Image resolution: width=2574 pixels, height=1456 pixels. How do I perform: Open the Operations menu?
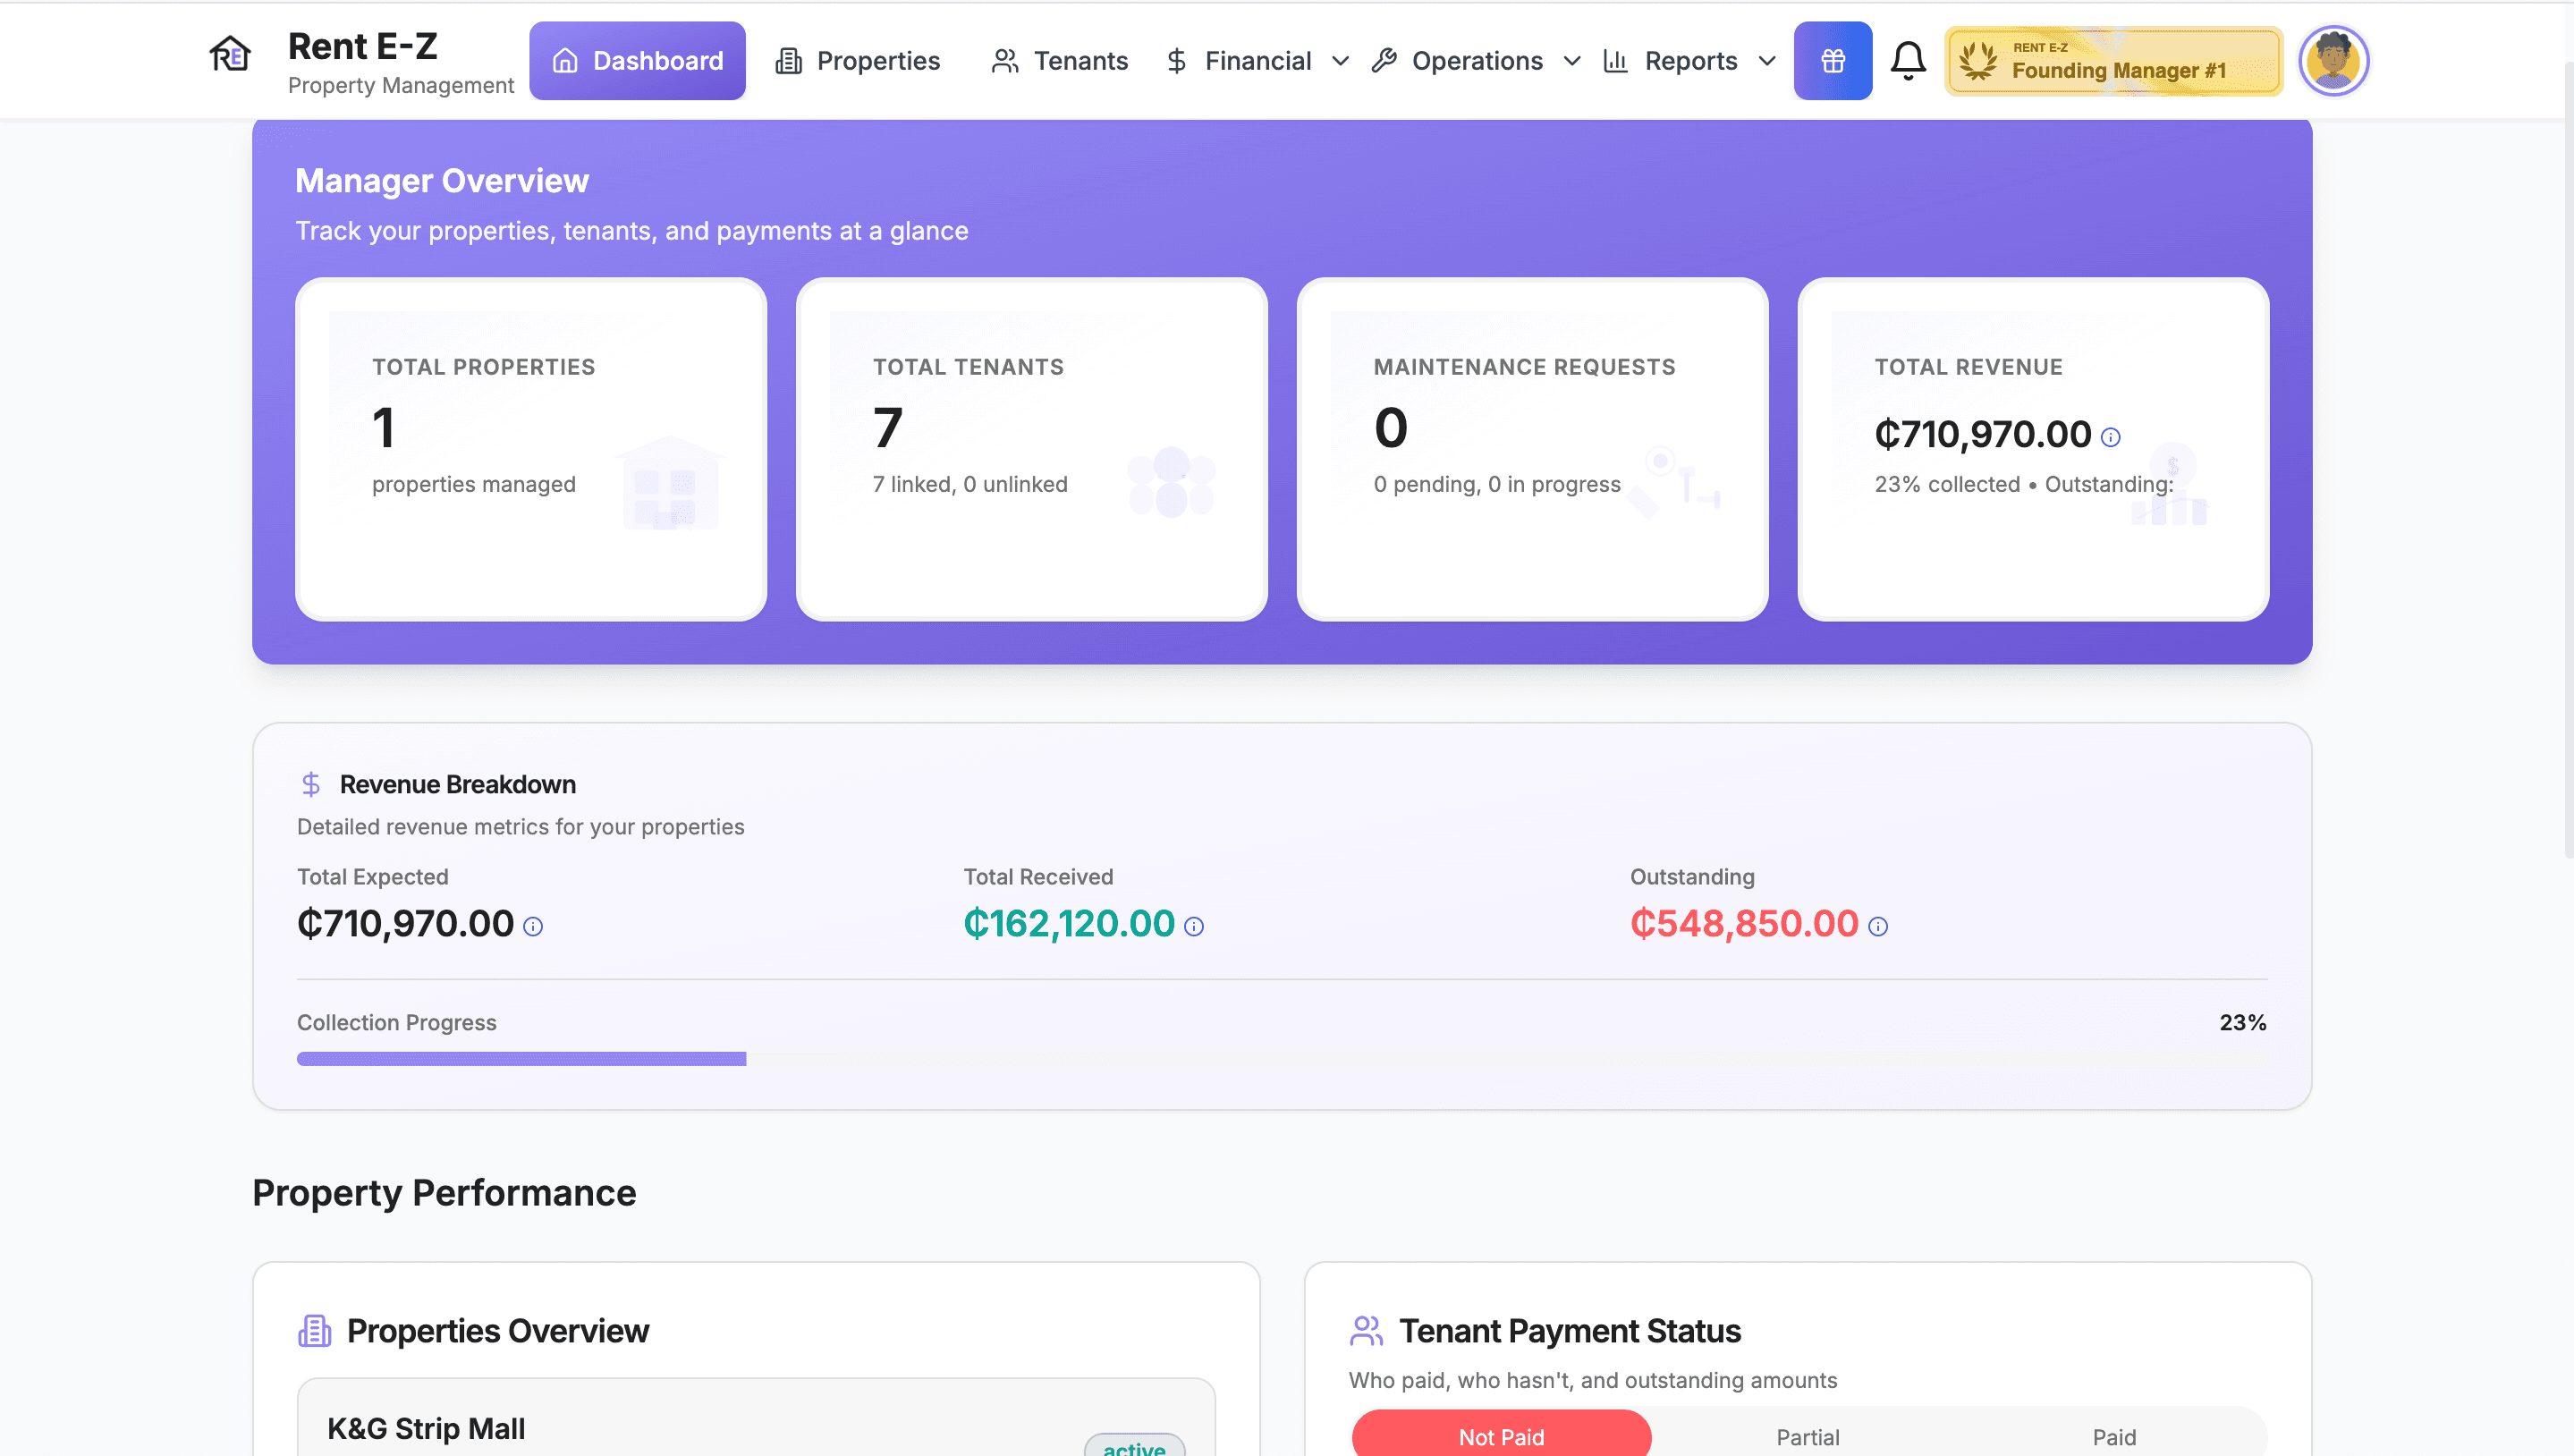click(x=1476, y=61)
